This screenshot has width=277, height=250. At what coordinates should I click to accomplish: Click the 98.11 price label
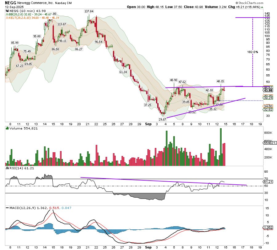click(63, 41)
